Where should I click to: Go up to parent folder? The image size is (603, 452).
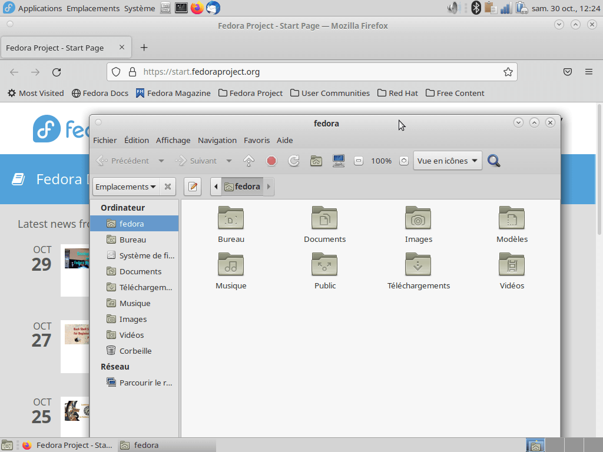point(249,161)
